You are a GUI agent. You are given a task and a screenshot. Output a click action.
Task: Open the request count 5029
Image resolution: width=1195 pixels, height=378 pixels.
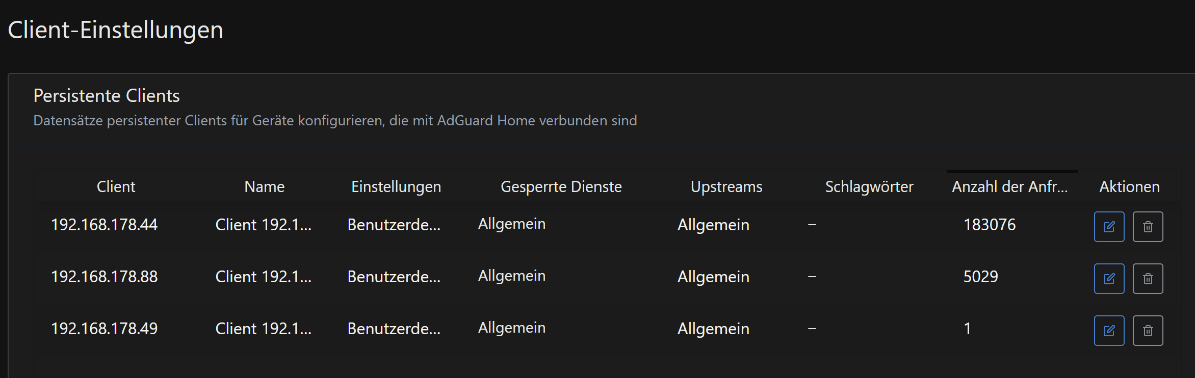[x=980, y=277]
